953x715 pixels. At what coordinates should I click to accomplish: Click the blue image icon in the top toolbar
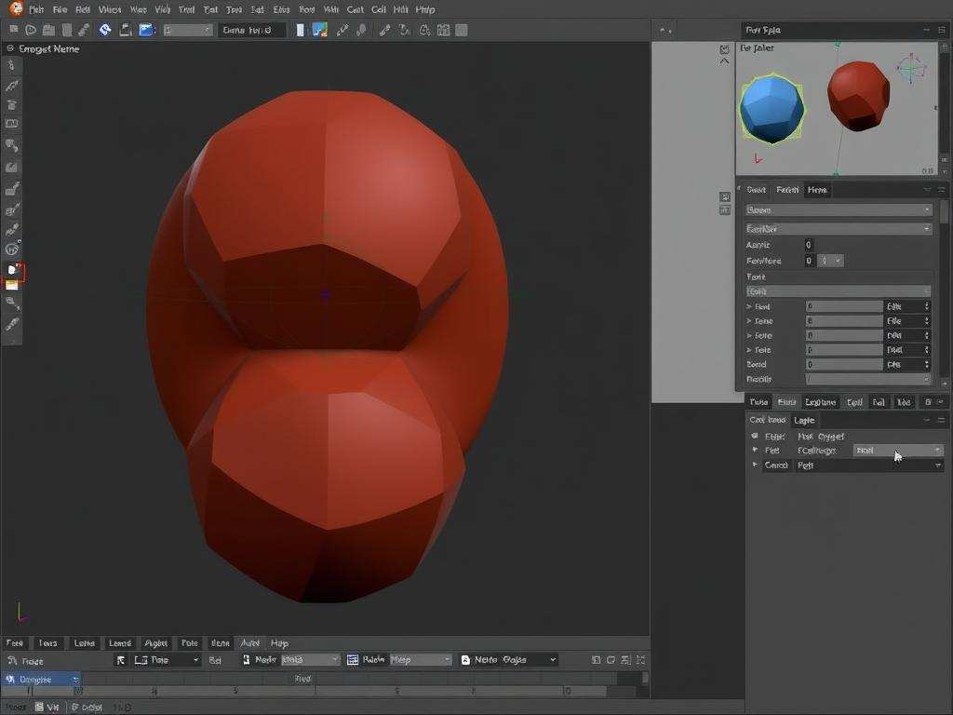point(146,30)
